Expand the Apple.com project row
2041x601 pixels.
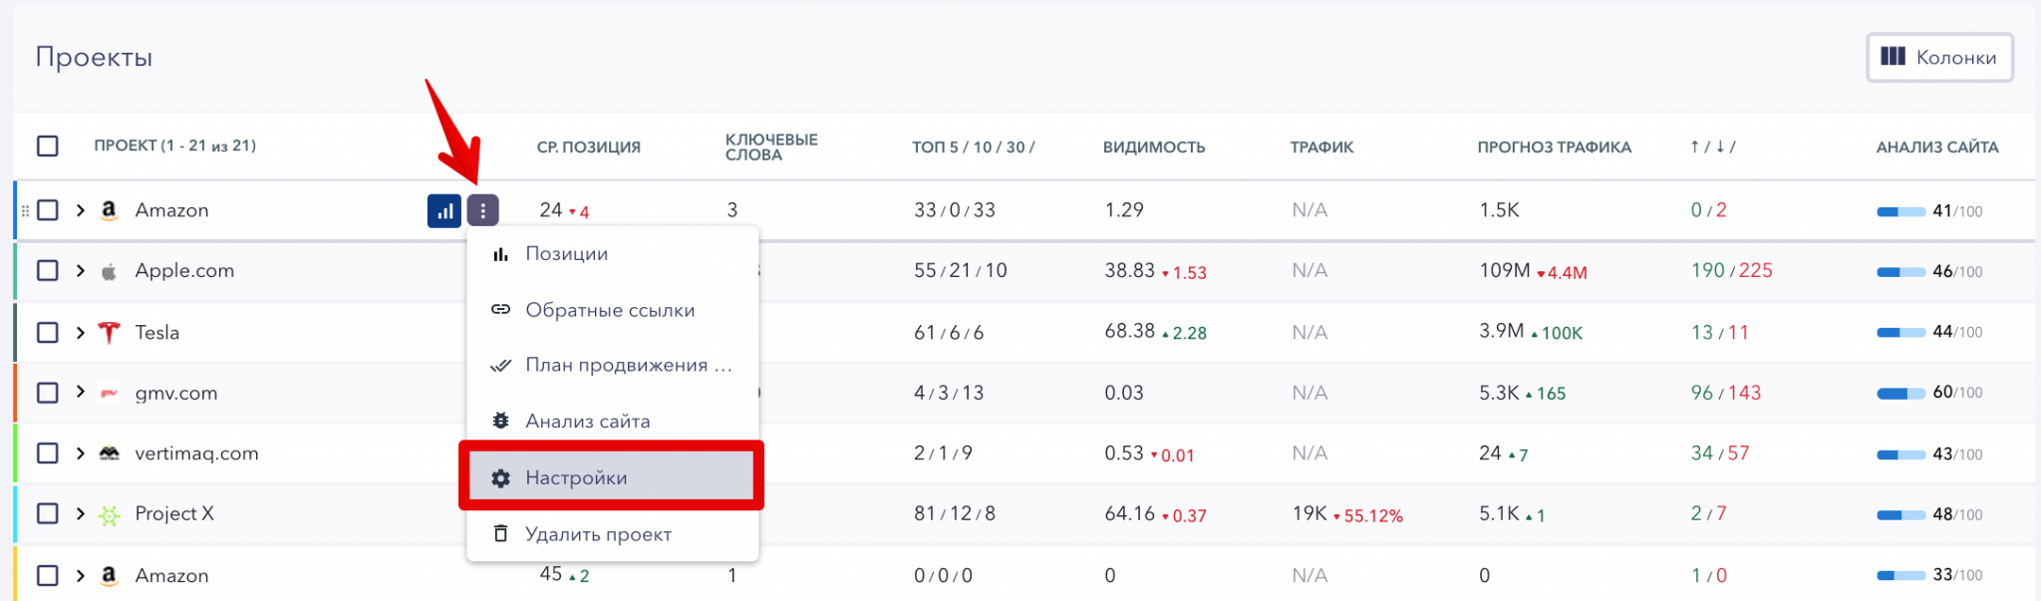81,270
